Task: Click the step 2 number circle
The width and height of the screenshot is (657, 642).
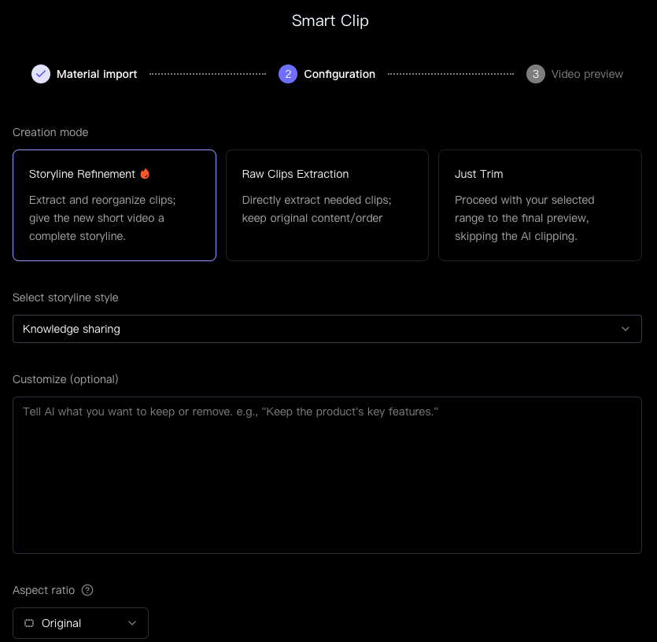Action: point(288,74)
